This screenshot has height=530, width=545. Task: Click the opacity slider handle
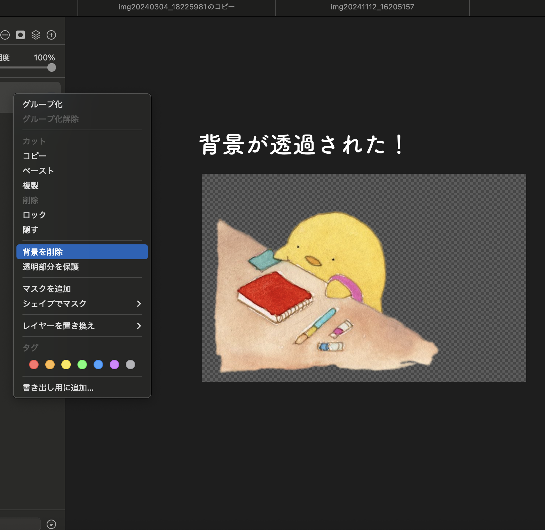(51, 67)
